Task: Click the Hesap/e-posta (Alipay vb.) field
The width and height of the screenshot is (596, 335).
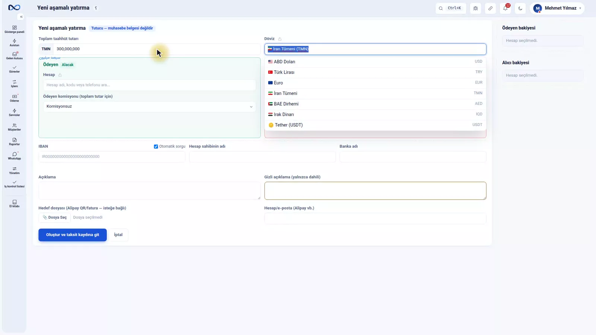Action: point(375,218)
